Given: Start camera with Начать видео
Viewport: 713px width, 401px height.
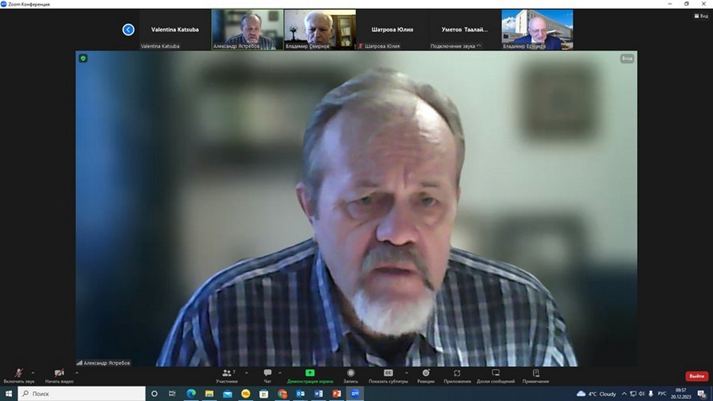Looking at the screenshot, I should [x=58, y=375].
